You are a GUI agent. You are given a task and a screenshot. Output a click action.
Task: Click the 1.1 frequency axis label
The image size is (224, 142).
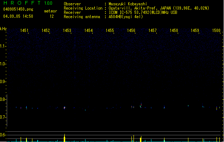pos(3,46)
